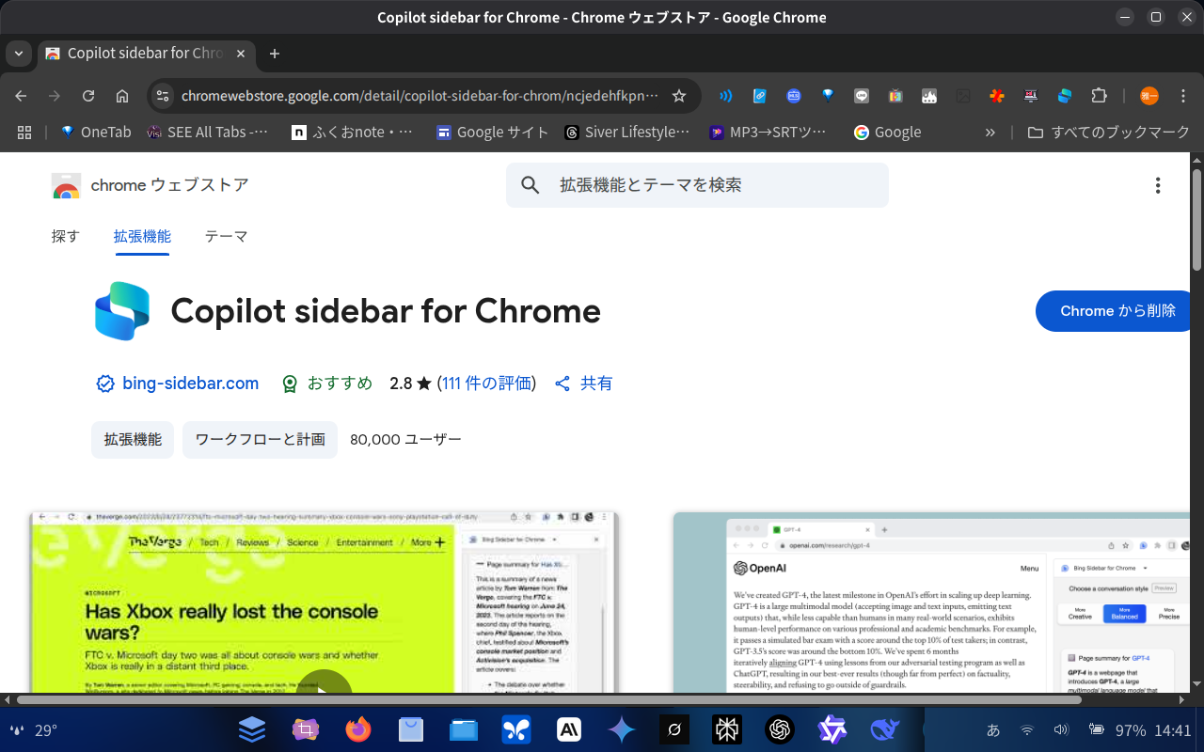The width and height of the screenshot is (1204, 752).
Task: Open the Google サイト bookmark
Action: (x=492, y=133)
